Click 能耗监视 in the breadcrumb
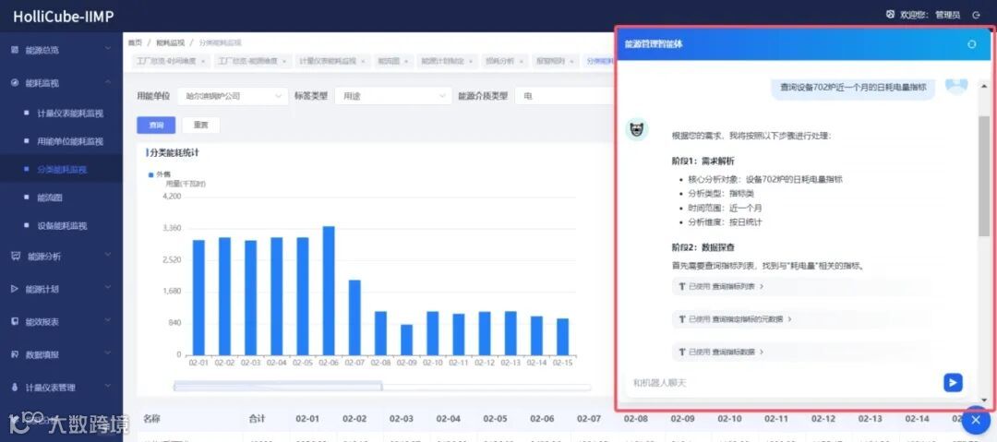 [171, 43]
